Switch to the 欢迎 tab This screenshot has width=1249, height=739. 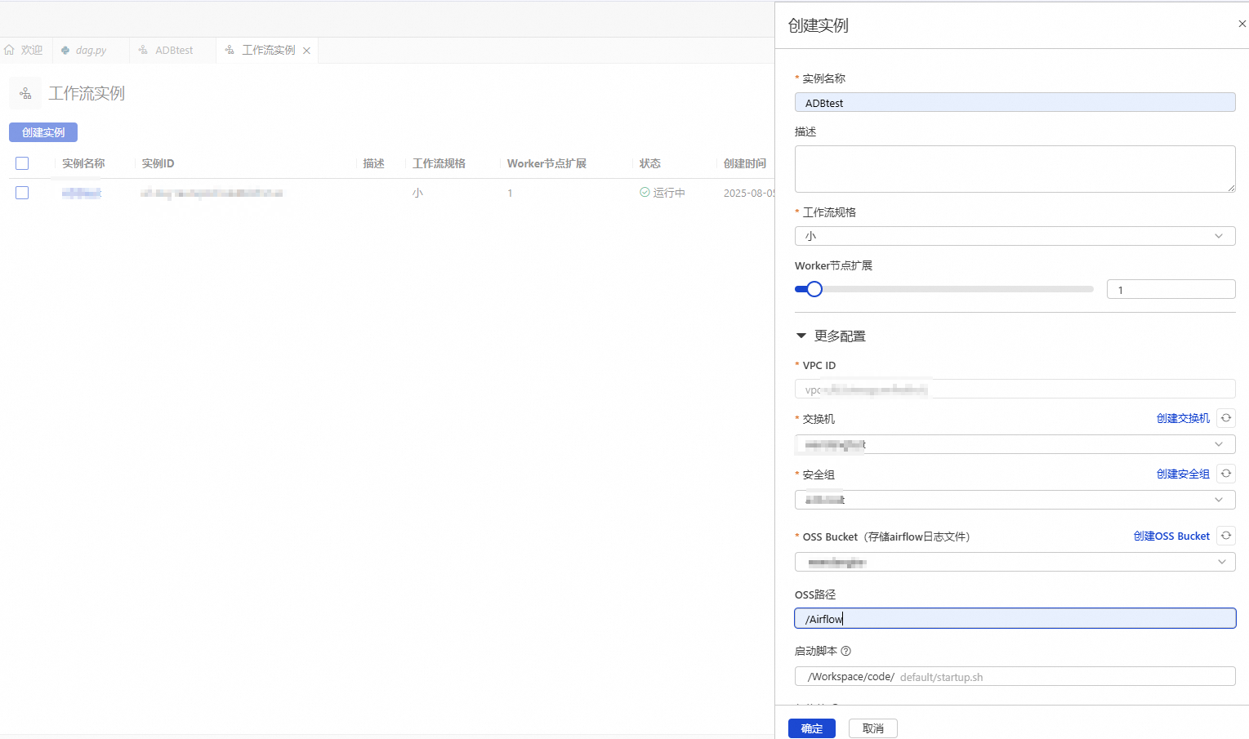click(x=25, y=50)
